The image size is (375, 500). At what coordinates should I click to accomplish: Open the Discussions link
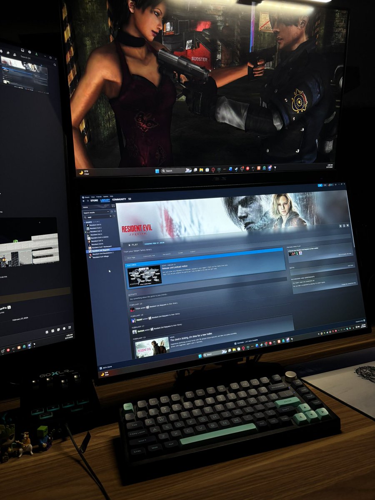(x=167, y=254)
